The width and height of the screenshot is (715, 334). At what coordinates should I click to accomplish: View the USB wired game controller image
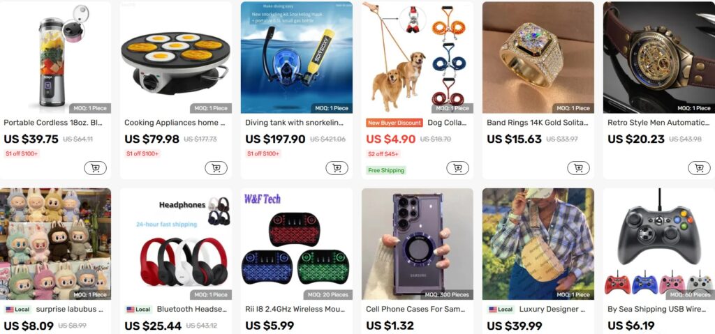click(x=659, y=244)
